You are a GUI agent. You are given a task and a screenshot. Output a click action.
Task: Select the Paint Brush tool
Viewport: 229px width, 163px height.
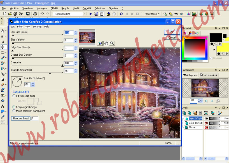click(x=3, y=63)
